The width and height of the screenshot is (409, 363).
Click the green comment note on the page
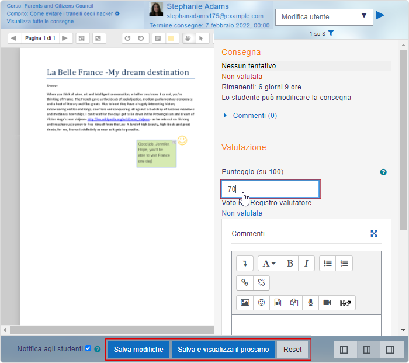[157, 154]
